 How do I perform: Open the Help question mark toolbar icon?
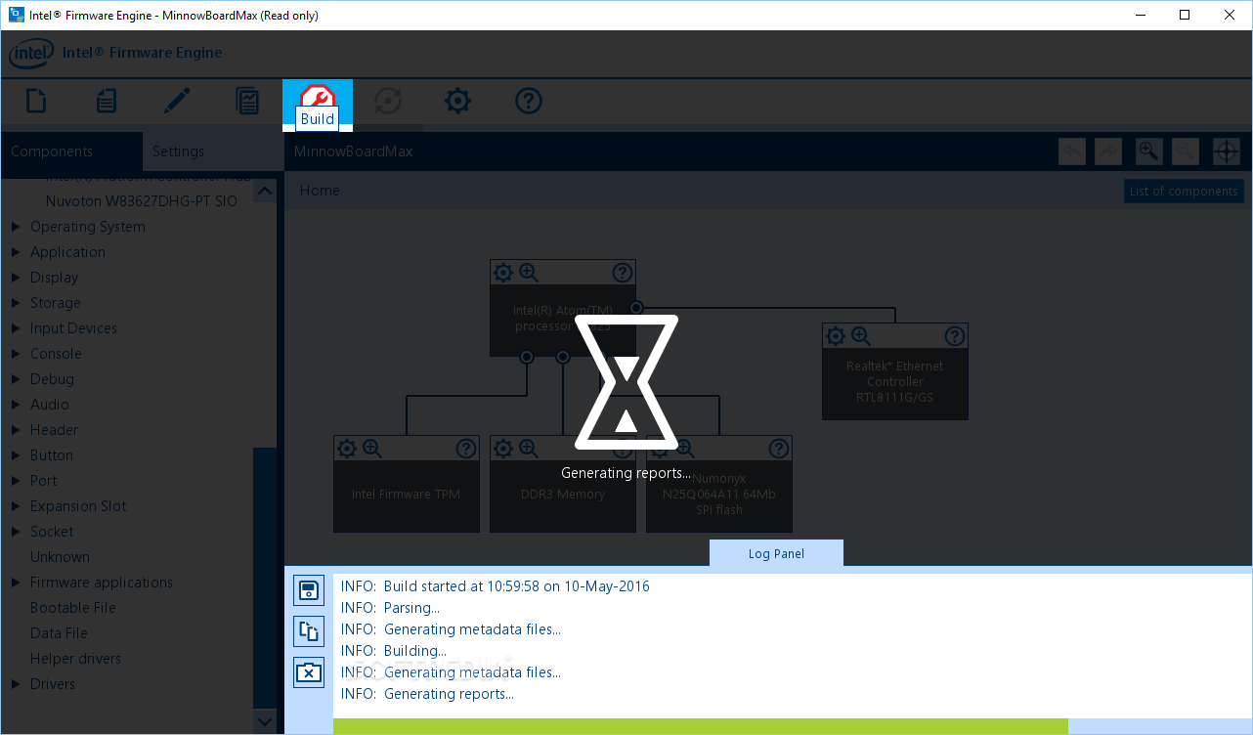click(529, 101)
